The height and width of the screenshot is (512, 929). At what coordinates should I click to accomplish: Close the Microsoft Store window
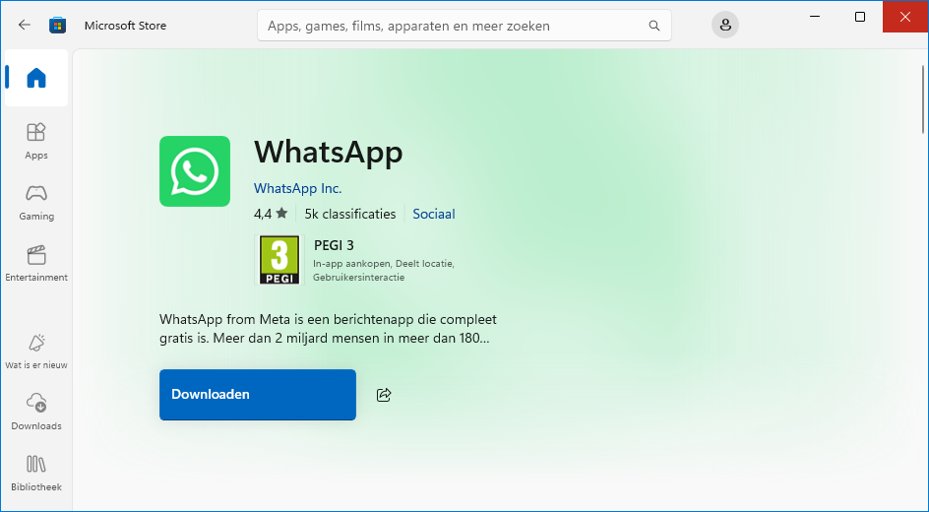[904, 17]
